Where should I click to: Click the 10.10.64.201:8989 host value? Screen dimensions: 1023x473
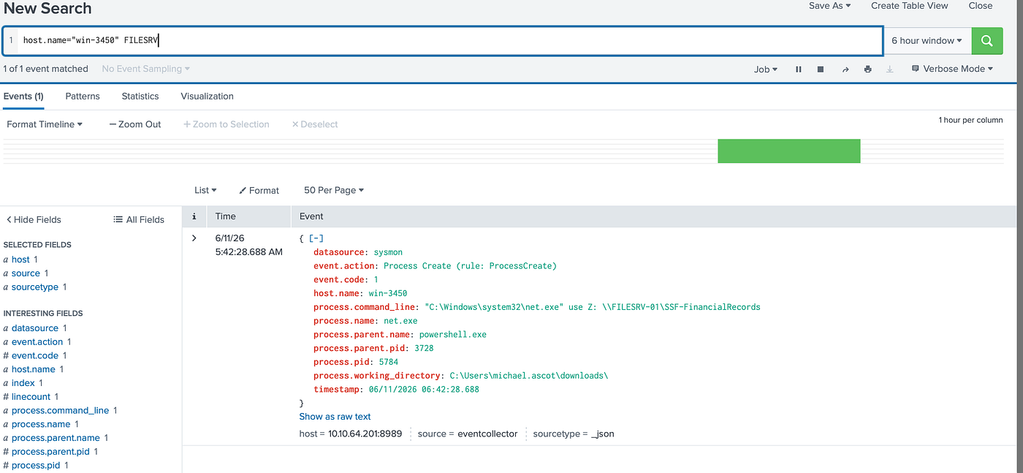(365, 434)
